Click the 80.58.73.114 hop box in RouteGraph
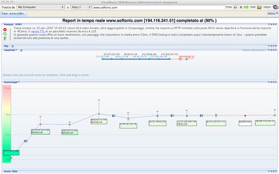 [x=99, y=122]
